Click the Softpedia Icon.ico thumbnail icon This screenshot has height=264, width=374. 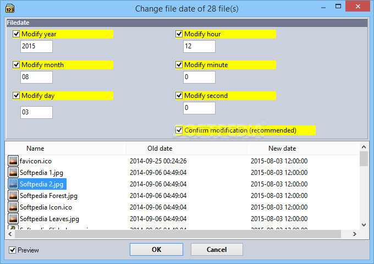pyautogui.click(x=13, y=207)
